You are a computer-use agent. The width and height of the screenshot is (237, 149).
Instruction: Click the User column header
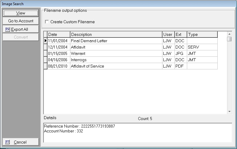(168, 34)
